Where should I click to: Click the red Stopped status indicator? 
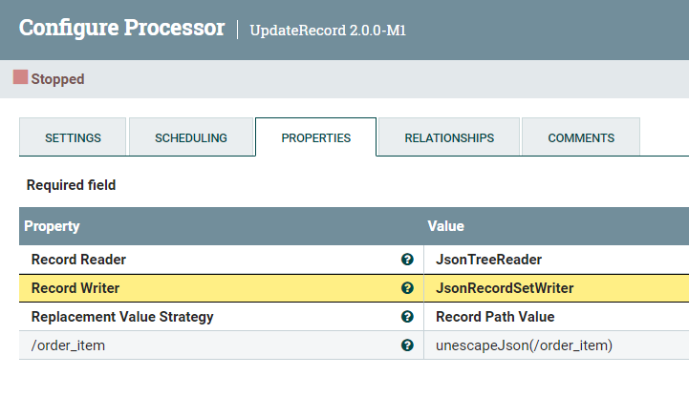[x=20, y=78]
